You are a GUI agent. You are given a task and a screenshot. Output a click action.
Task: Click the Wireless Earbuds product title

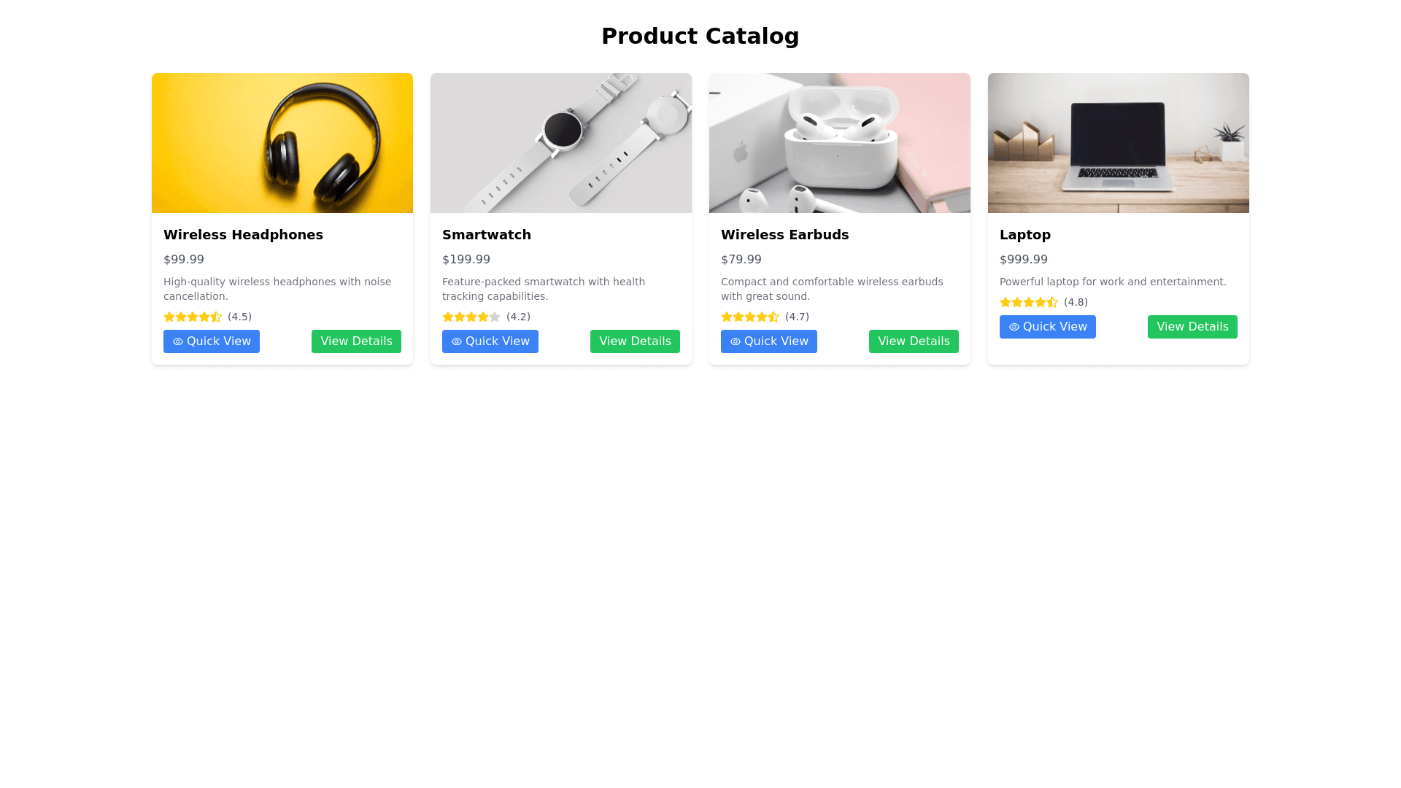(784, 235)
